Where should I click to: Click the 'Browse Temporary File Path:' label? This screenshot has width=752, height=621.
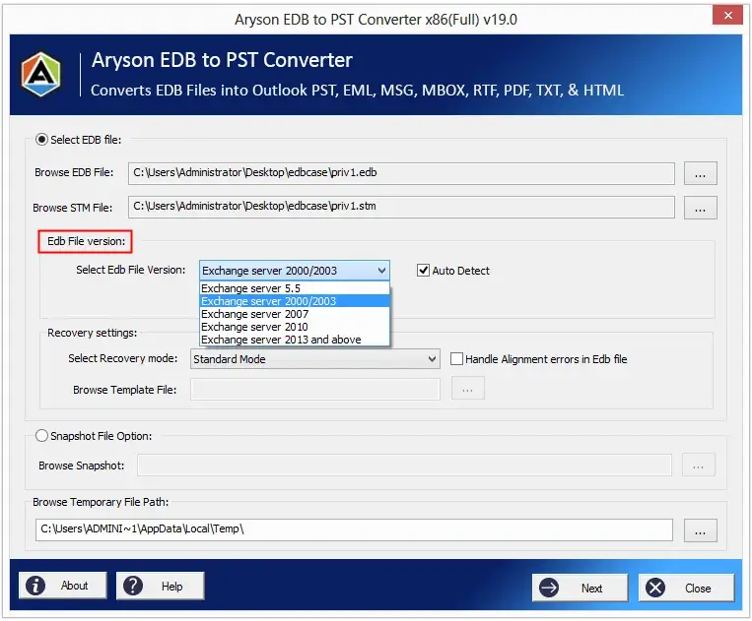point(101,502)
